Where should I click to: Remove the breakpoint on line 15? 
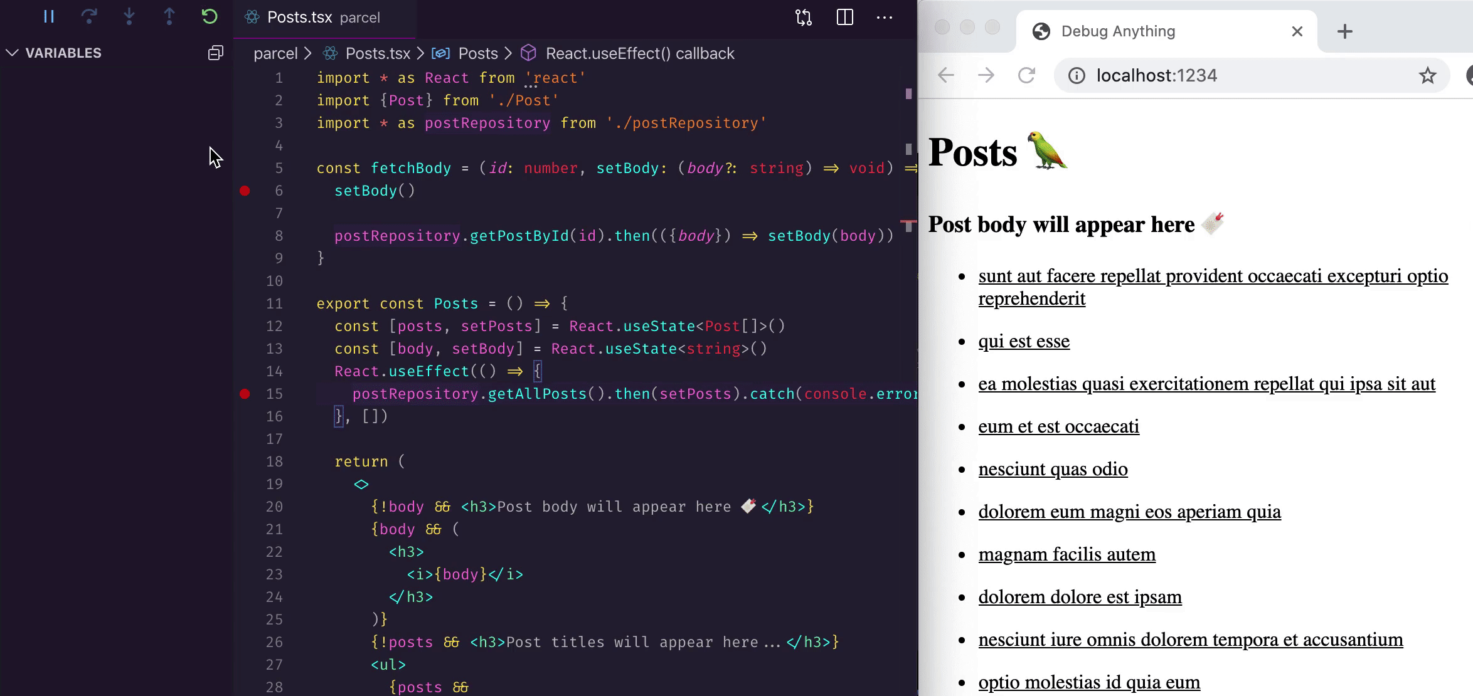click(245, 394)
